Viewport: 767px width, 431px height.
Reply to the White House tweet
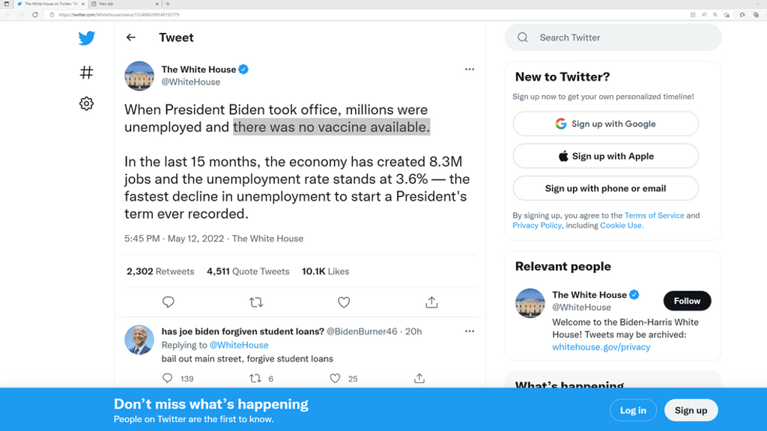pos(169,302)
